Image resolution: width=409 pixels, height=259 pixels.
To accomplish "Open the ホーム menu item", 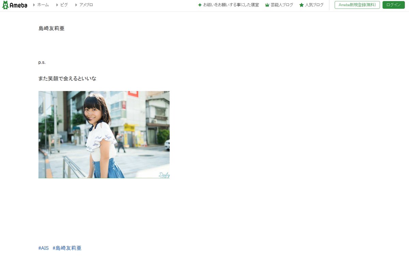I will [x=43, y=5].
